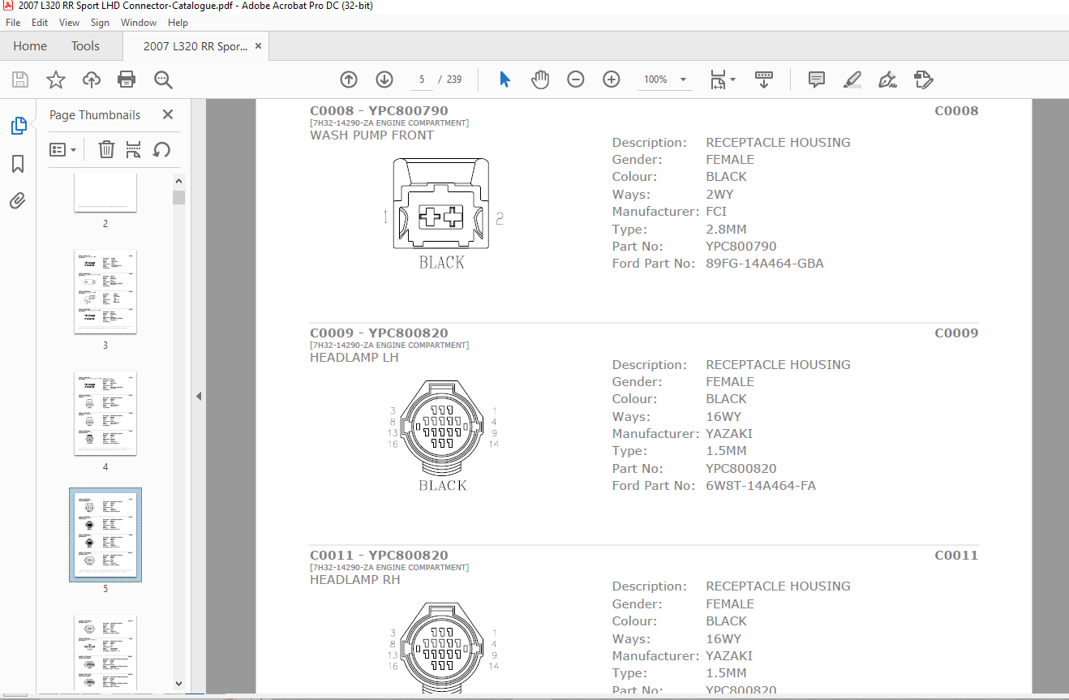Screen dimensions: 1069x700
Task: Upload file to cloud icon
Action: [92, 79]
